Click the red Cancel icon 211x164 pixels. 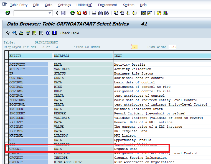pyautogui.click(x=85, y=13)
